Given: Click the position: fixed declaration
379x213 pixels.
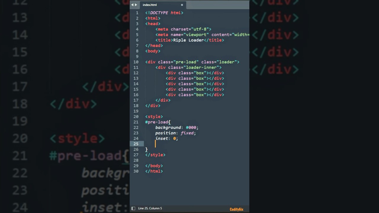Looking at the screenshot, I should point(176,133).
